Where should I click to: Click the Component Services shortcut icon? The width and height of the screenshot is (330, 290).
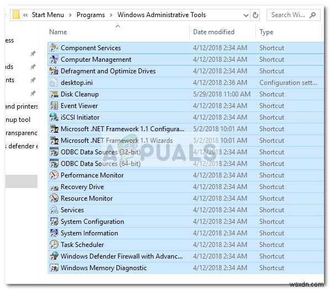click(x=54, y=48)
